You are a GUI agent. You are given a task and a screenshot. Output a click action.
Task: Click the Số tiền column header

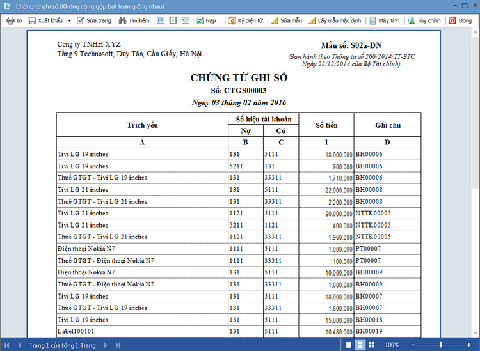click(326, 125)
